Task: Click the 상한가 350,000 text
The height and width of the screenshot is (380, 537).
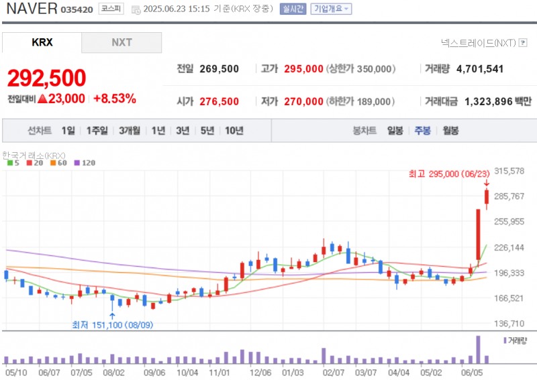Action: (x=360, y=69)
